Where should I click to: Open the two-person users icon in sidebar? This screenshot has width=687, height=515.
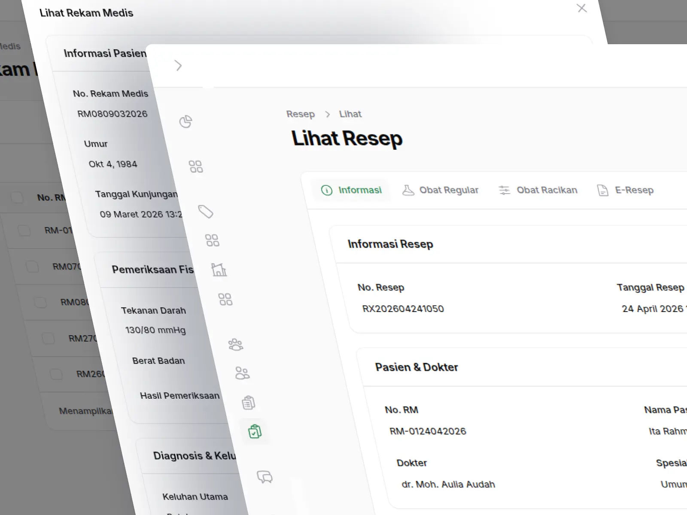pyautogui.click(x=242, y=373)
